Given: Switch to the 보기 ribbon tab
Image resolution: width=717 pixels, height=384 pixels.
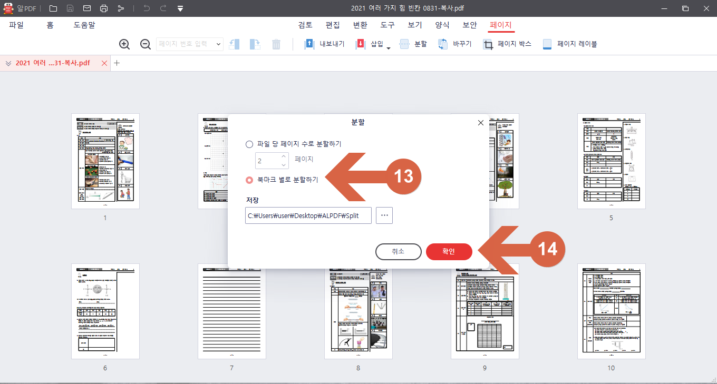Looking at the screenshot, I should 414,25.
